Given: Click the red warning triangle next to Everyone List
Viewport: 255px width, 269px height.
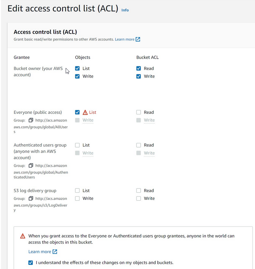Looking at the screenshot, I should (85, 112).
